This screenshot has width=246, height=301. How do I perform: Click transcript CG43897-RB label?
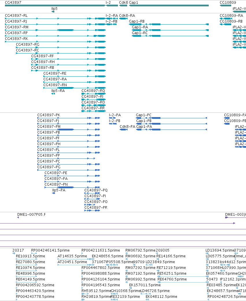point(43,67)
